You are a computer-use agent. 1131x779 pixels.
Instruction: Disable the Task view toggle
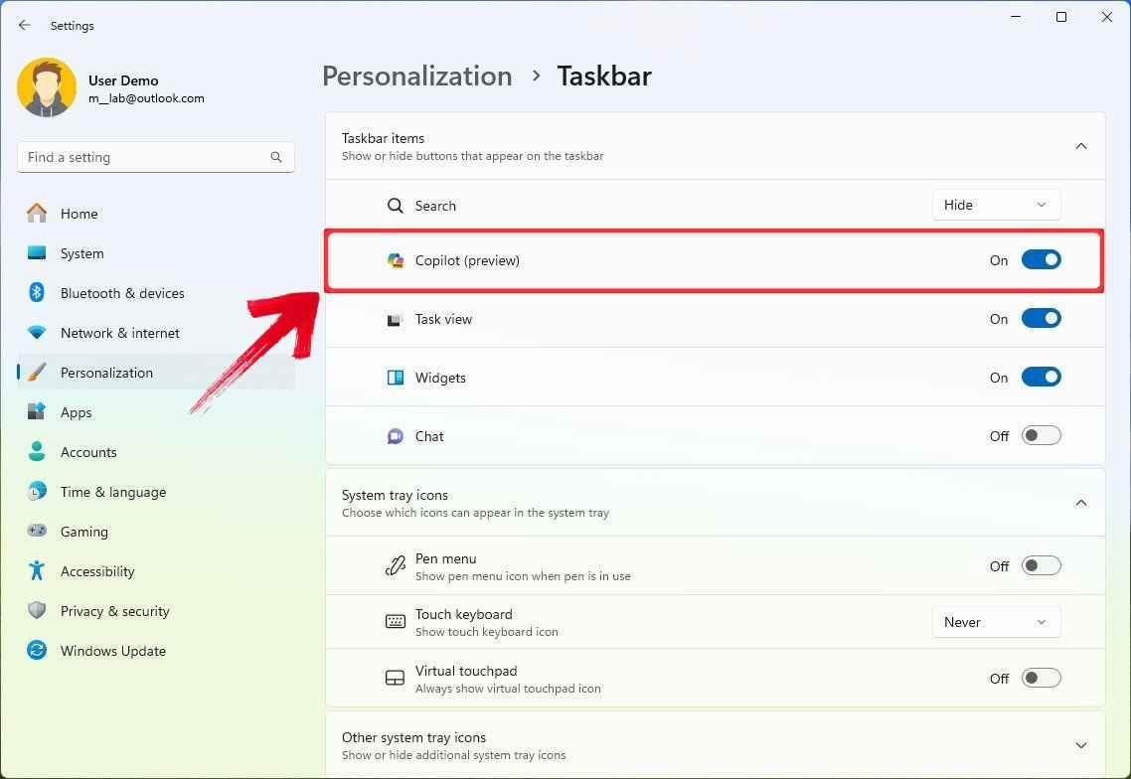pyautogui.click(x=1041, y=319)
